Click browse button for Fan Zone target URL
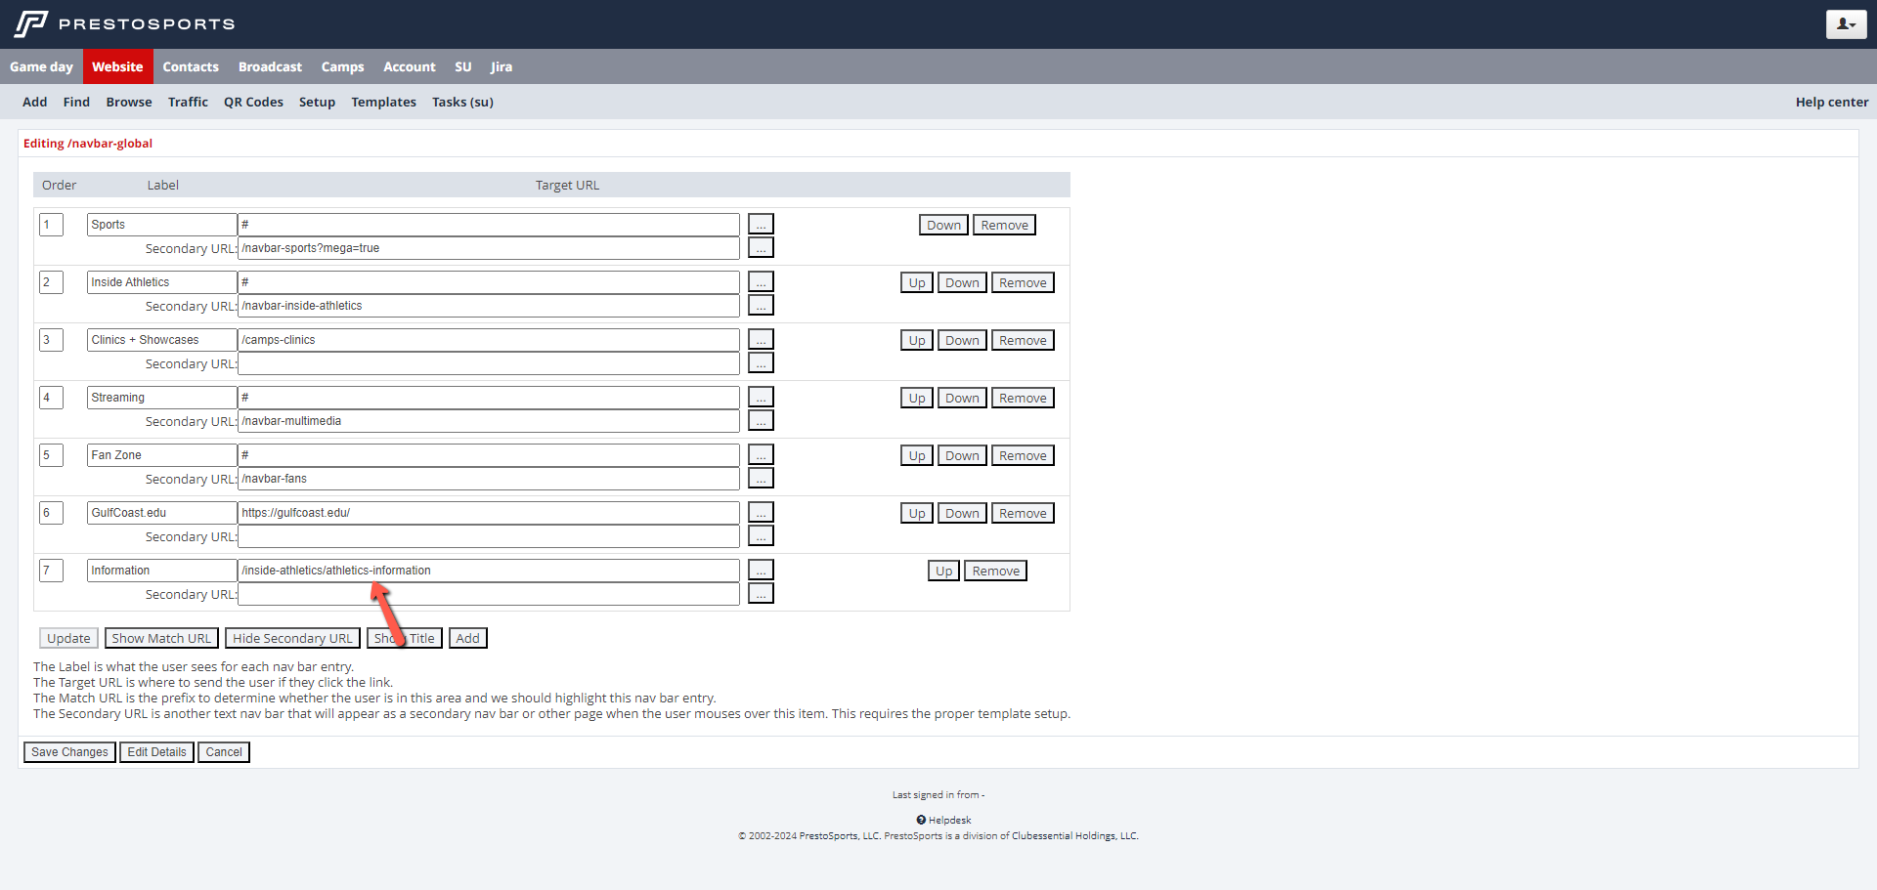 [761, 455]
